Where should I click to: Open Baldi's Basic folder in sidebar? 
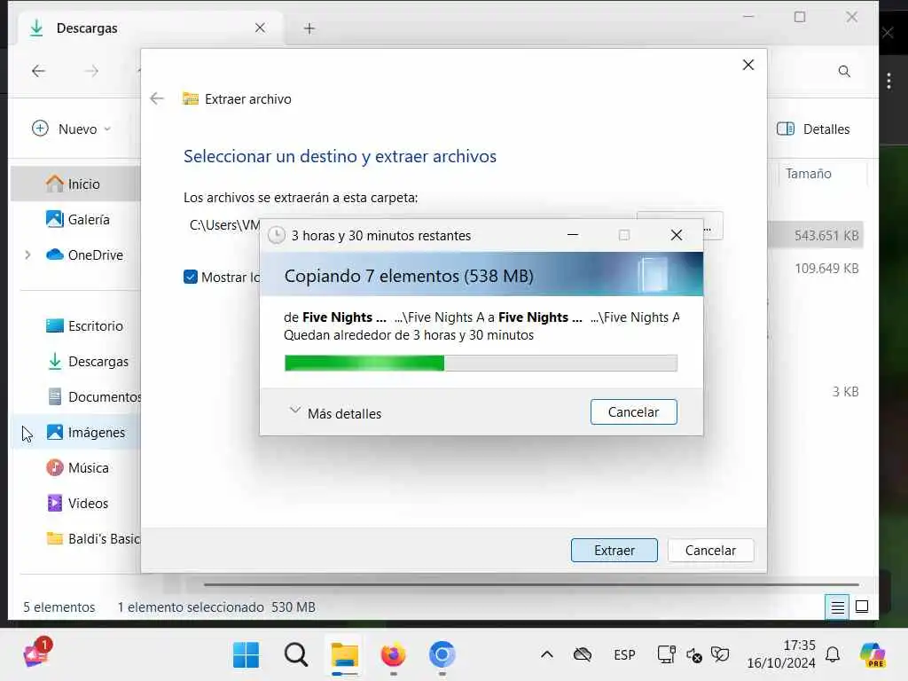(x=92, y=538)
